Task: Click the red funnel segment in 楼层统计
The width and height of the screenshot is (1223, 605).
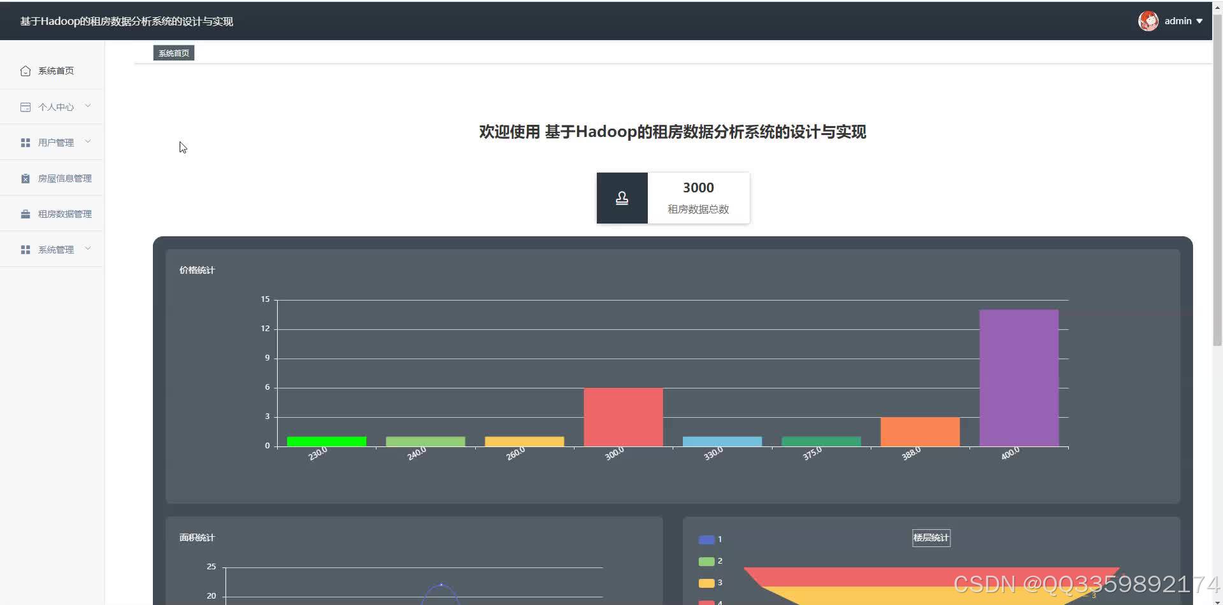Action: (931, 577)
